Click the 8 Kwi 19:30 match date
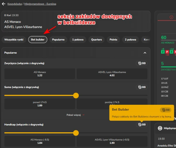The width and height of the screenshot is (176, 148). (x=11, y=15)
